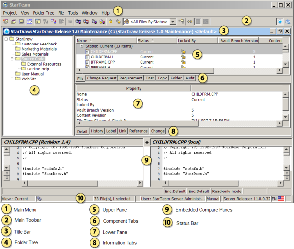Open the History information tab

tap(96, 131)
